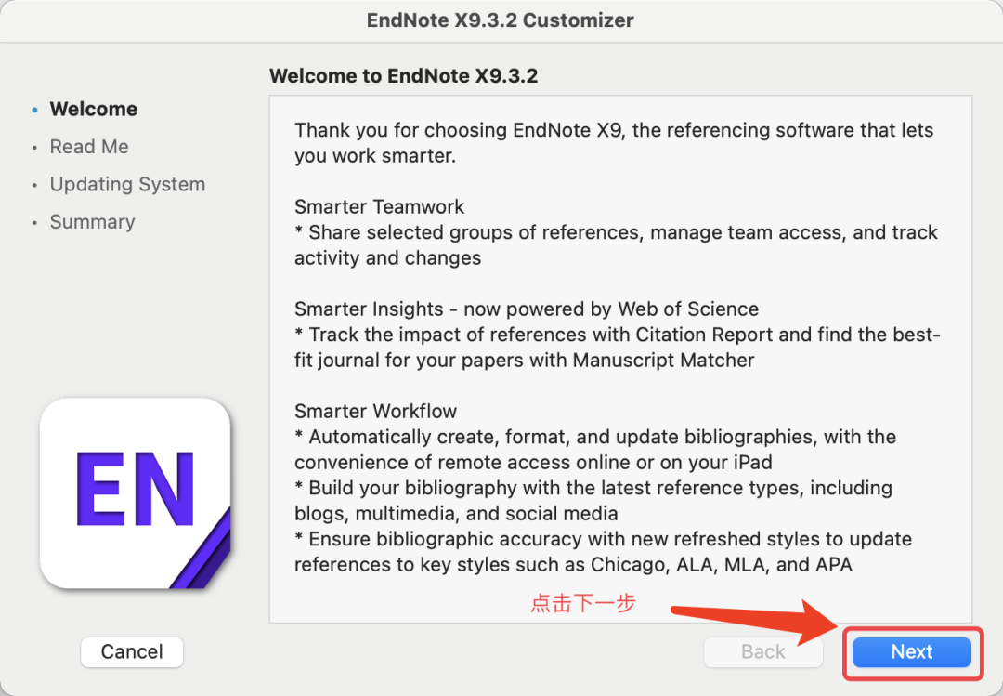1003x696 pixels.
Task: Click the bullet beside Summary
Action: click(x=34, y=223)
